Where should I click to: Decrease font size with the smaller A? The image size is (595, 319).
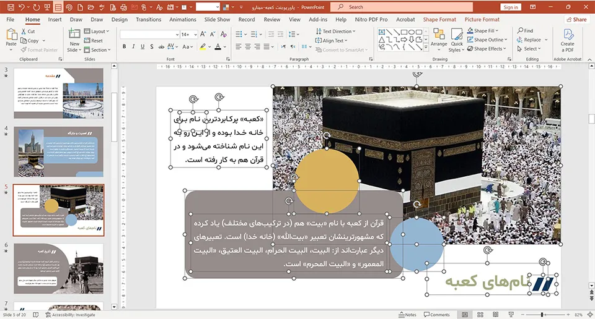click(213, 35)
